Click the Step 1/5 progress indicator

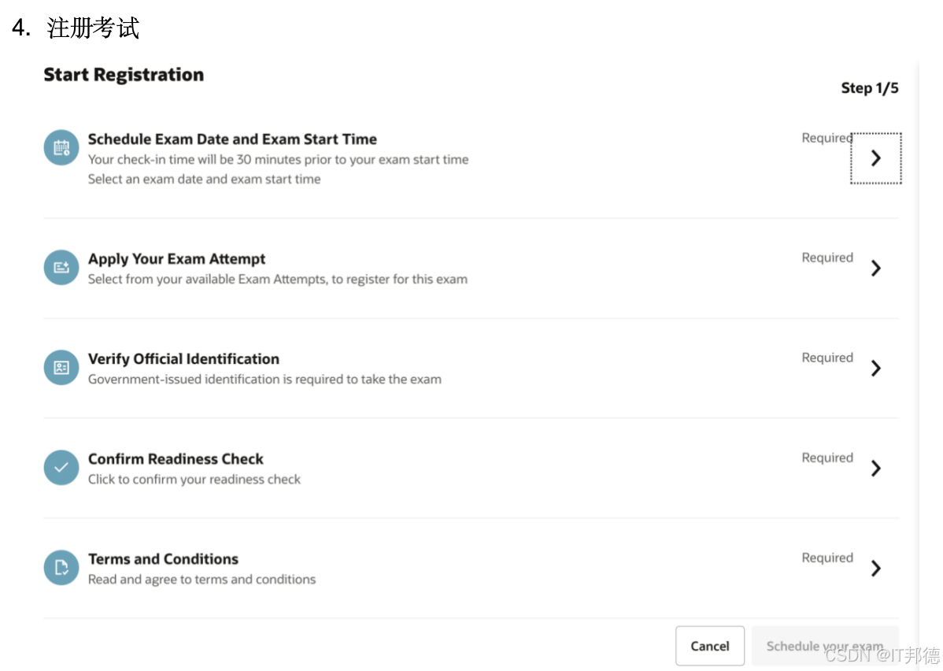coord(869,88)
